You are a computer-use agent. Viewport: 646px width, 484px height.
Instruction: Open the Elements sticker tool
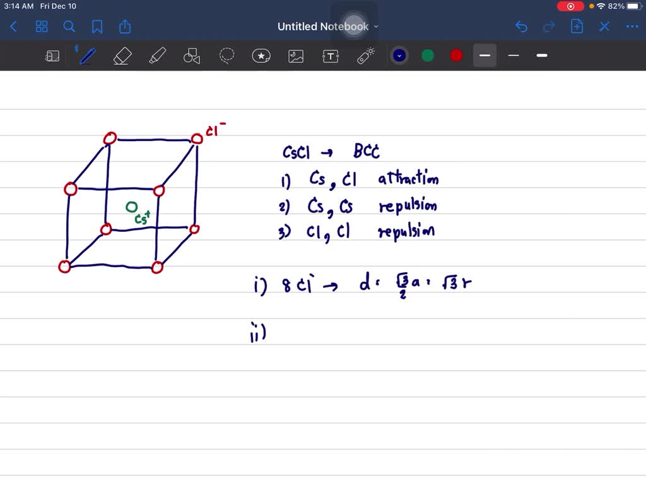[261, 56]
